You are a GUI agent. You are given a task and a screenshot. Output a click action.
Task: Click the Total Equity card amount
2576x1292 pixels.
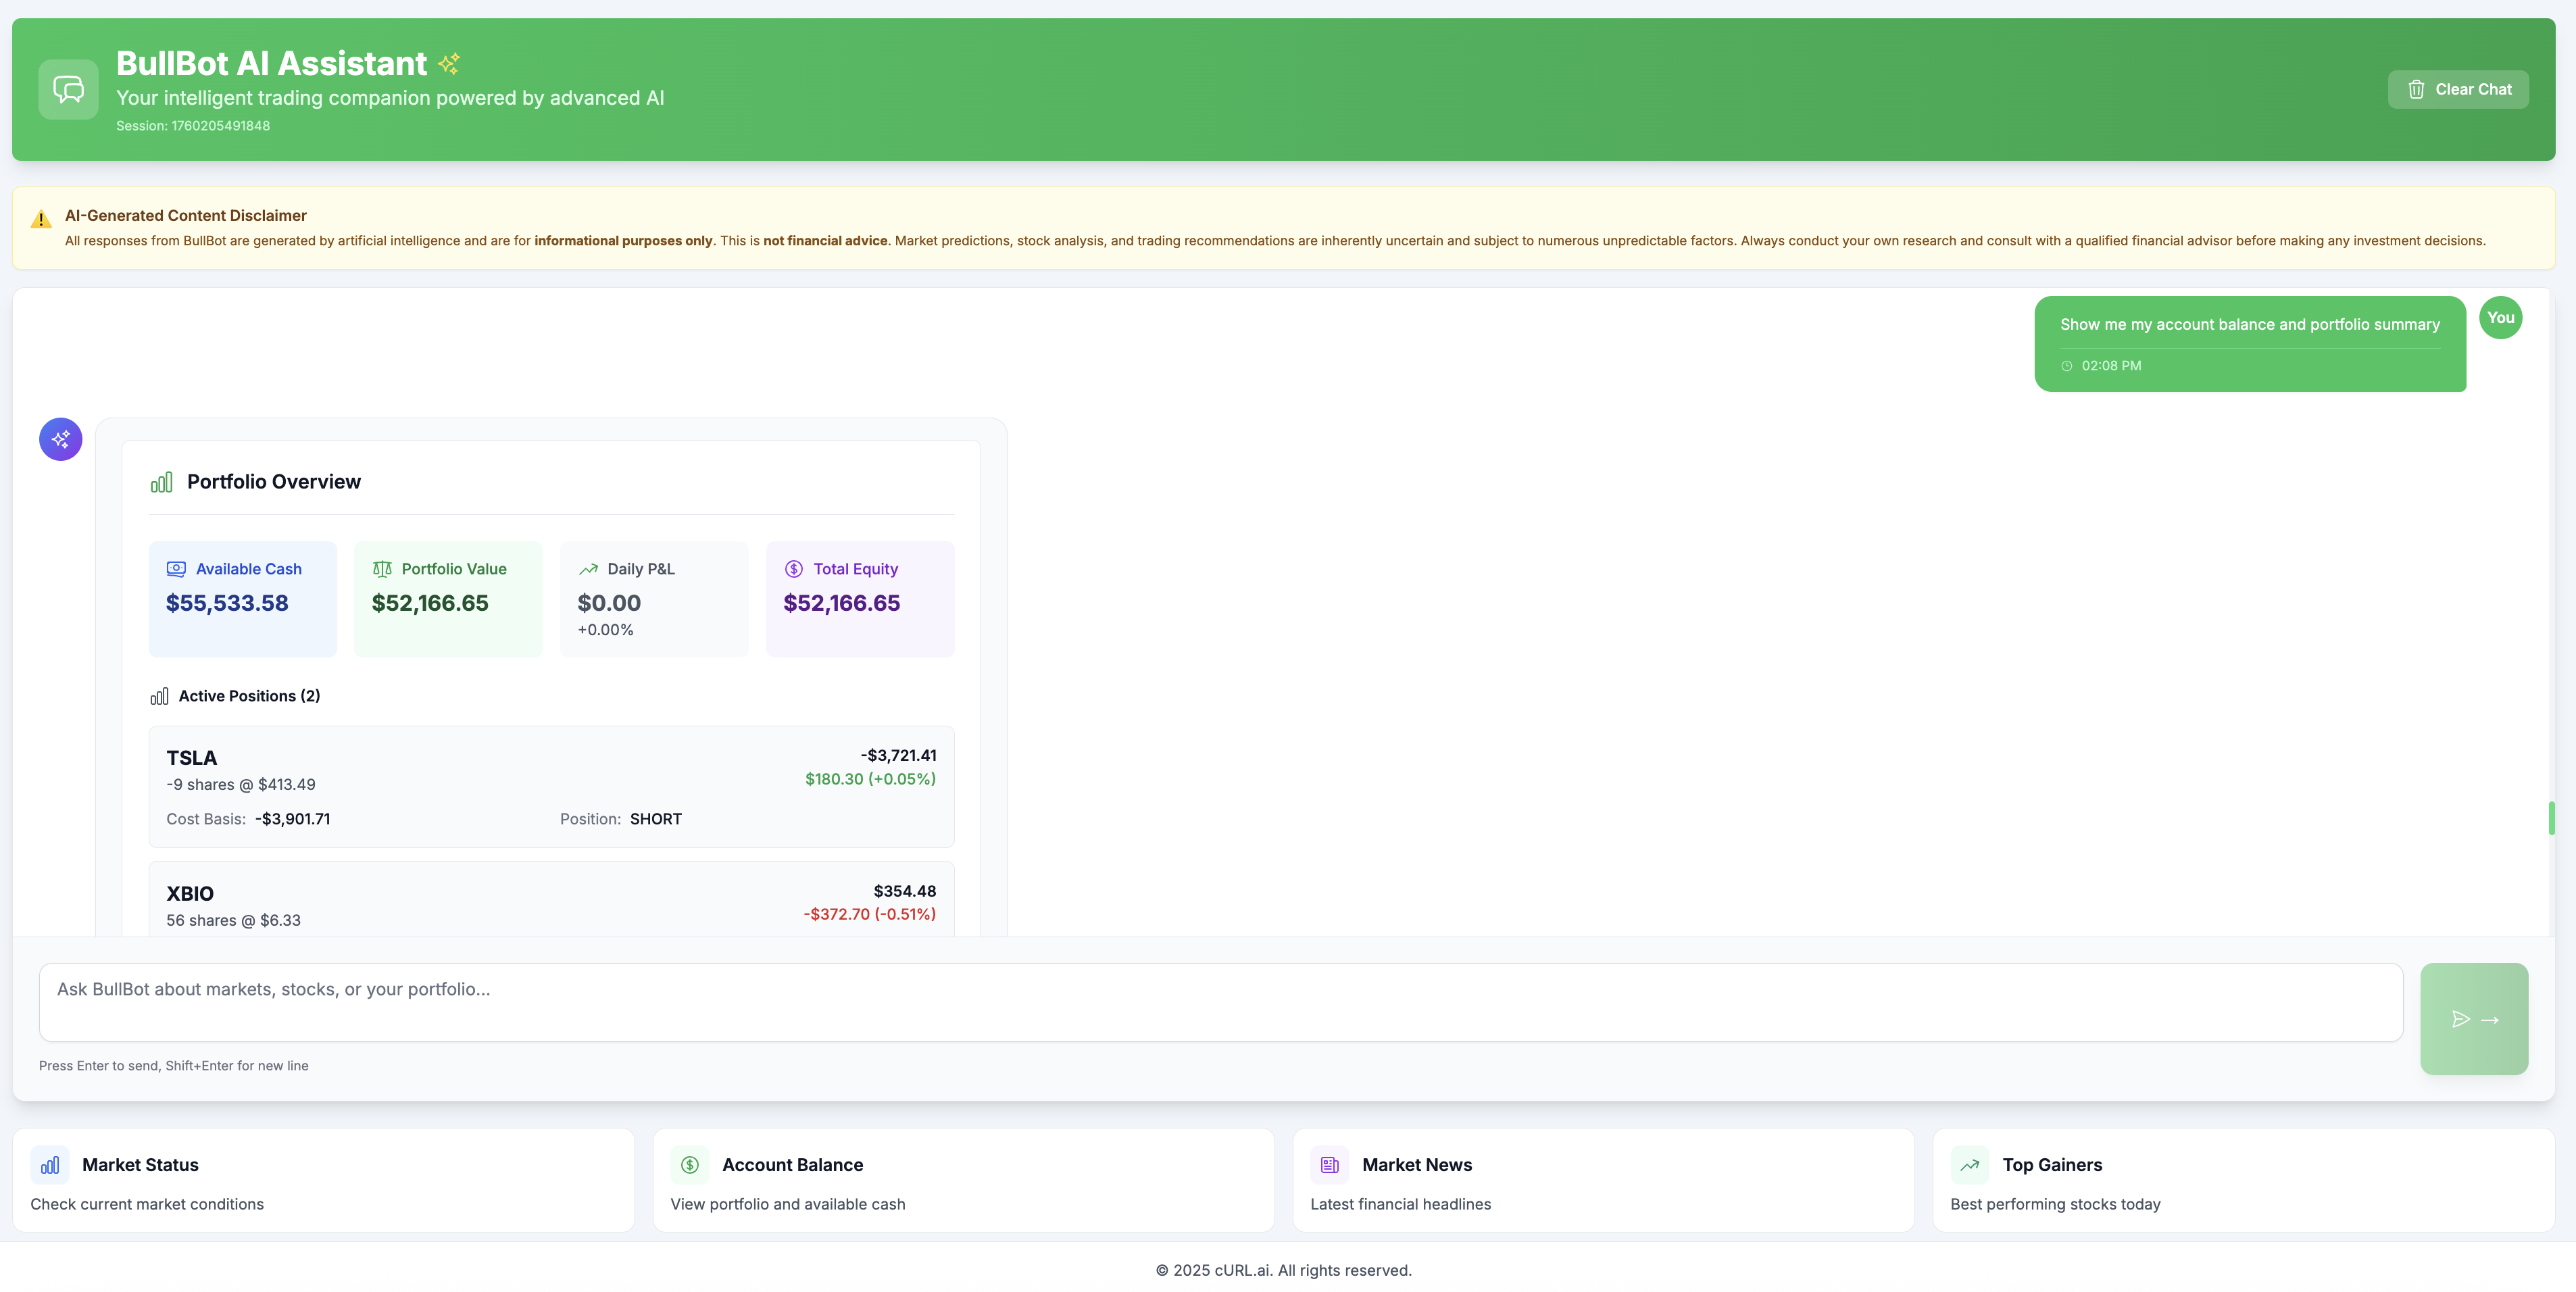[842, 603]
